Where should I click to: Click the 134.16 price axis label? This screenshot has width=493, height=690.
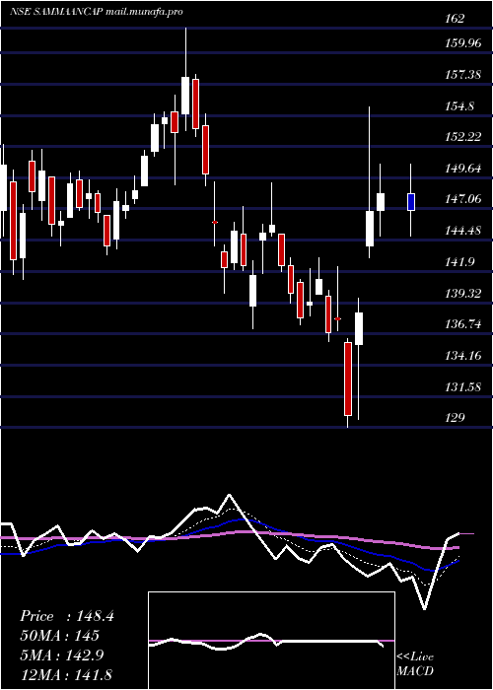point(463,356)
